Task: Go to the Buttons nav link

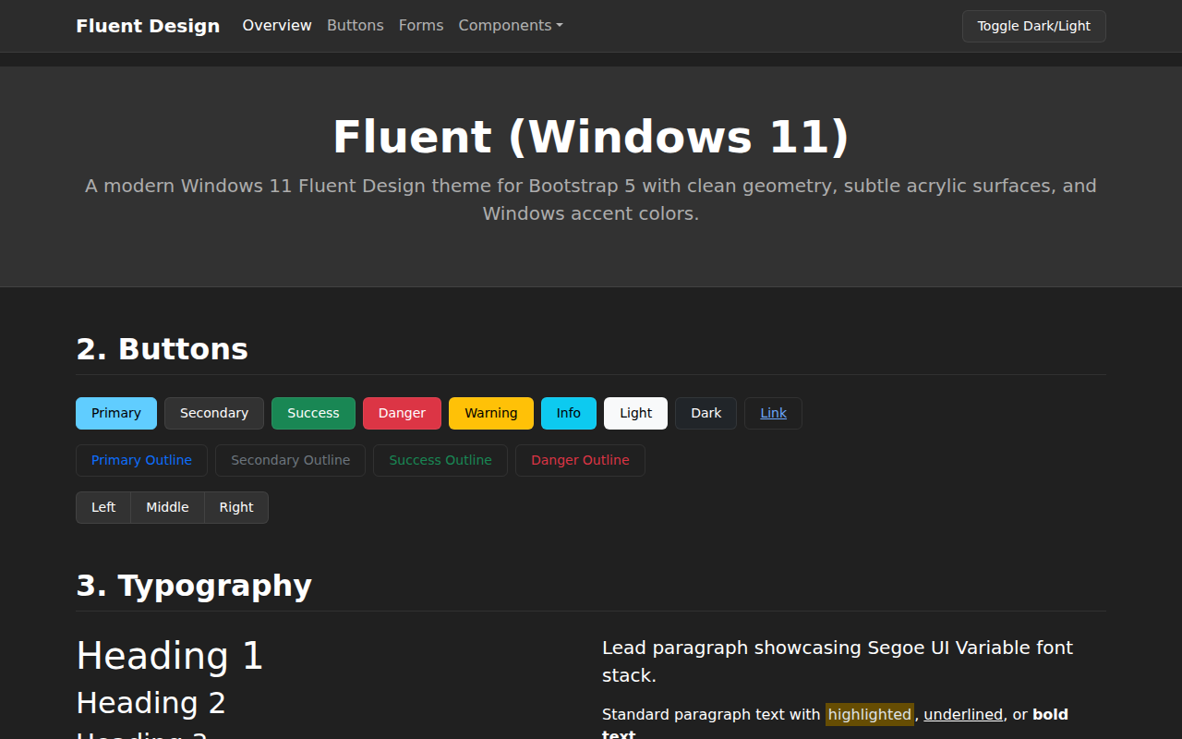Action: [x=356, y=26]
